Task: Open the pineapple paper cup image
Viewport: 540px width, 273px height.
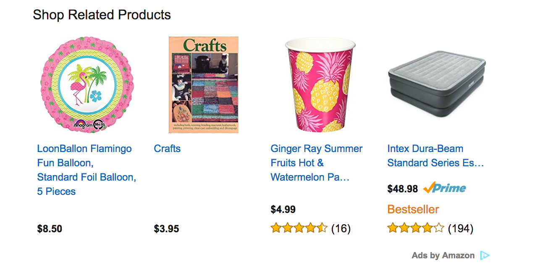Action: [x=320, y=85]
